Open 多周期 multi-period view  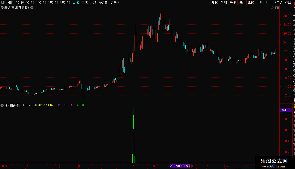pyautogui.click(x=103, y=2)
